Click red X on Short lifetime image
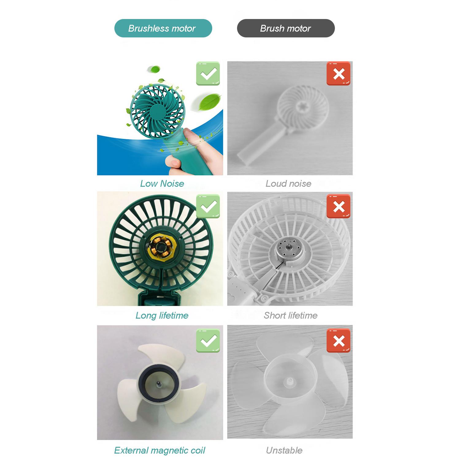Viewport: 460px width, 460px height. tap(339, 206)
